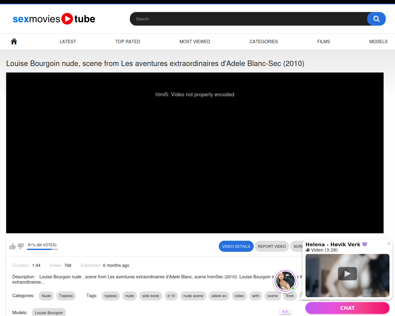395x316 pixels.
Task: Click the 'side boob' tag
Action: 151,296
